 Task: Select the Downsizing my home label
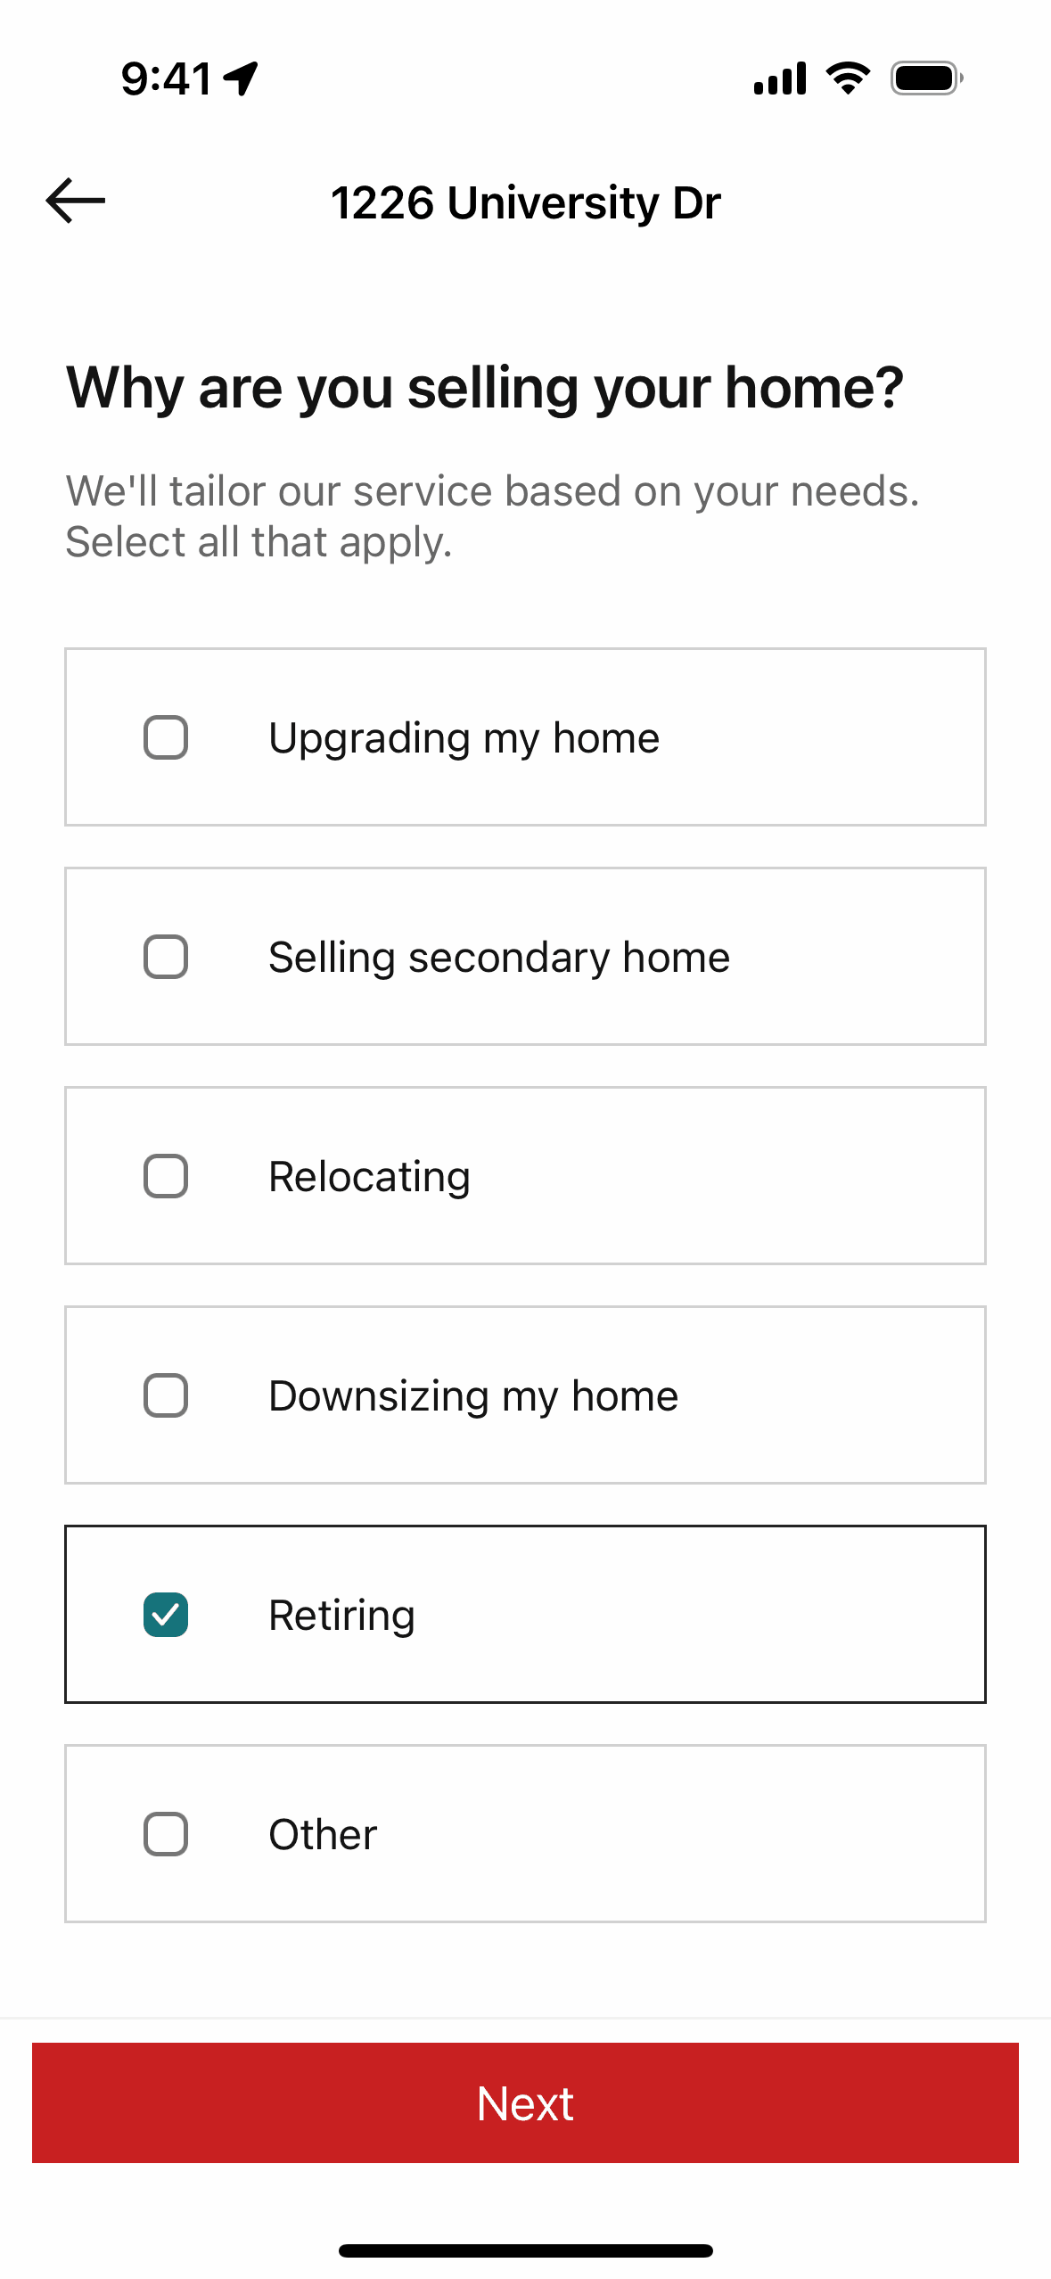[x=473, y=1396]
